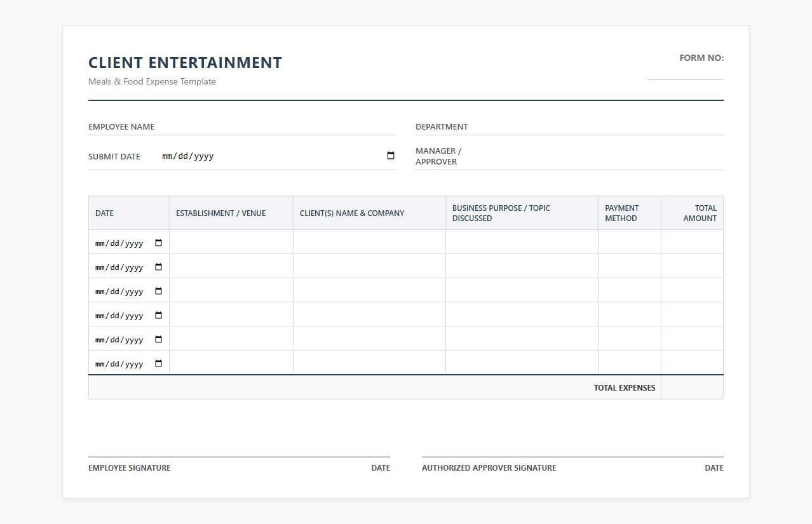Click the Department label
812x524 pixels.
[x=442, y=127]
